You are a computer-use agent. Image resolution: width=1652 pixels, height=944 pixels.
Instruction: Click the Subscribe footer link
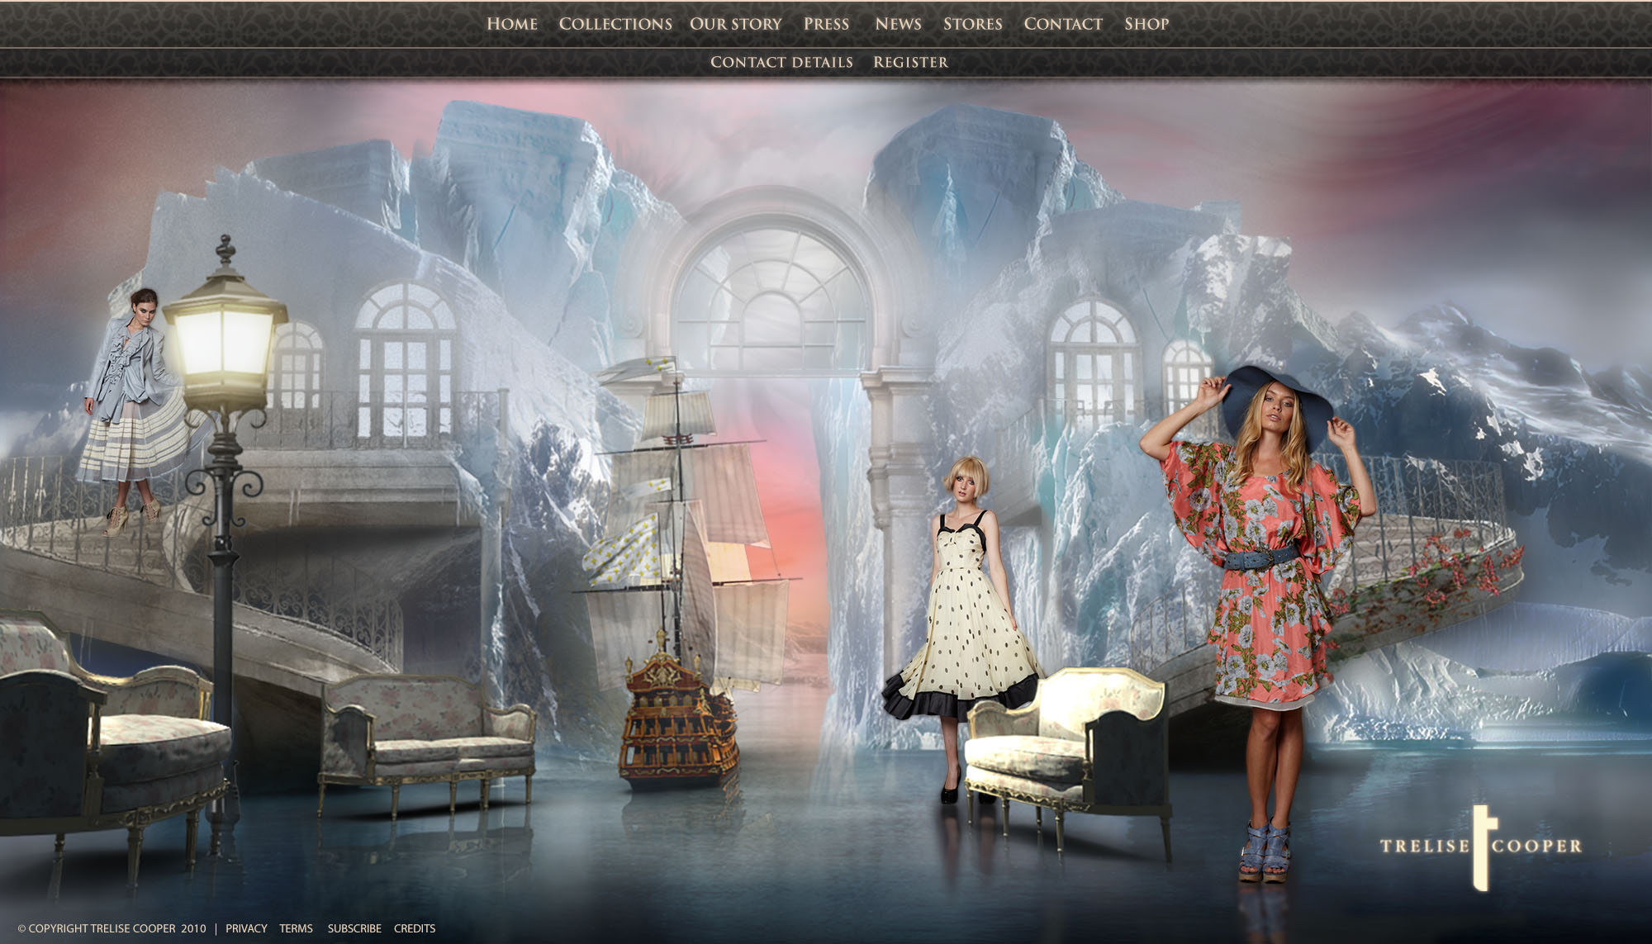[x=354, y=928]
